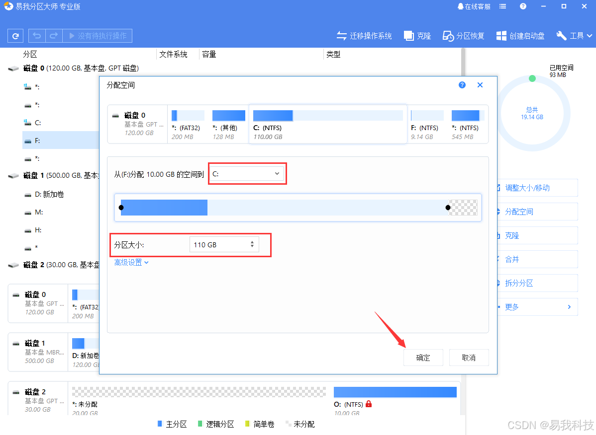Click the File System (文件系统) column header
The width and height of the screenshot is (596, 435).
[173, 54]
